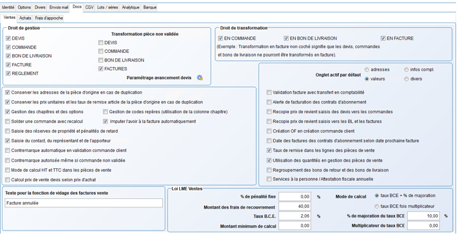This screenshot has height=236, width=458.
Task: Select adresses as default active tab
Action: point(367,69)
